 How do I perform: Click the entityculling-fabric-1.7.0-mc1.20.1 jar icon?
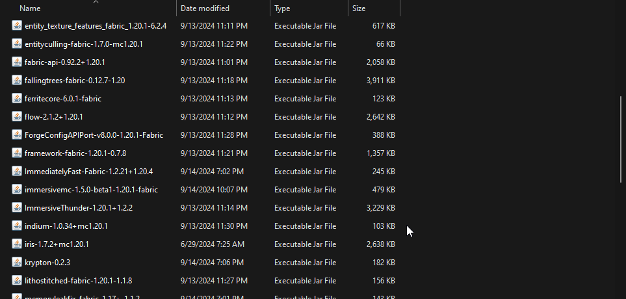(x=18, y=44)
